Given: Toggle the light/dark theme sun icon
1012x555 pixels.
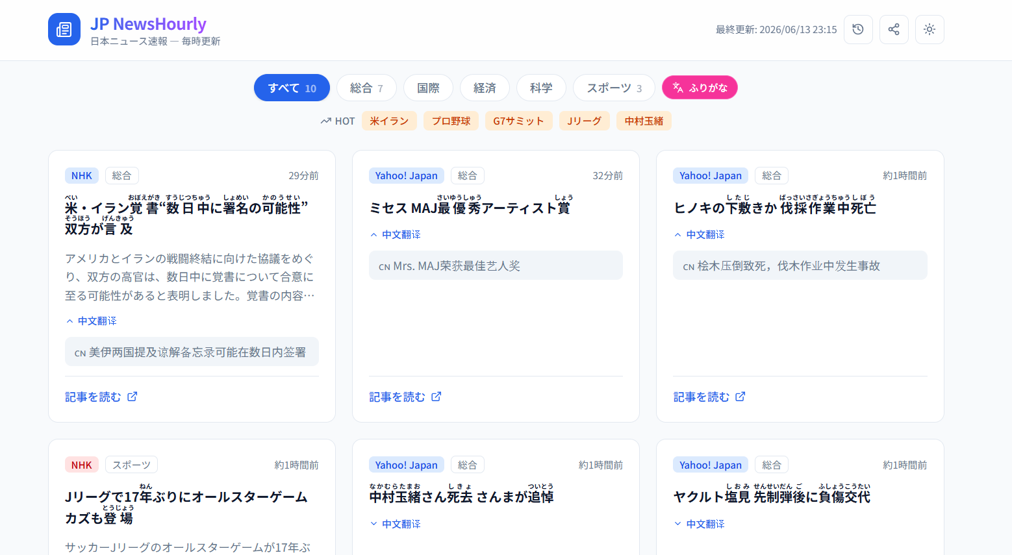Looking at the screenshot, I should (930, 29).
